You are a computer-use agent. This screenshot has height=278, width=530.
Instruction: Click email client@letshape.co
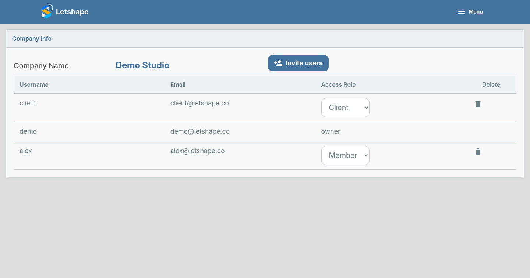(199, 103)
